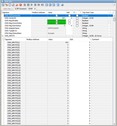Viewport: 117px width, 126px height.
Task: Select the I550.AdapterName tagname
Action: [x=12, y=28]
